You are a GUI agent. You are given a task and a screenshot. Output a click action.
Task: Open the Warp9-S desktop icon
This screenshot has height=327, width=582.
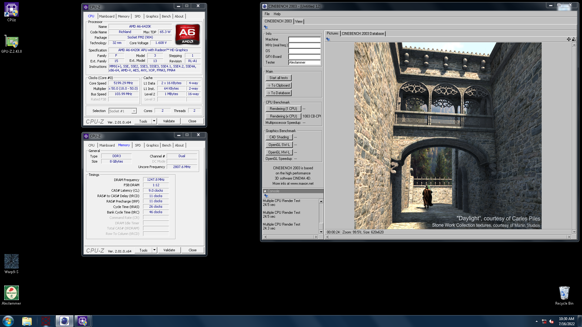click(12, 264)
